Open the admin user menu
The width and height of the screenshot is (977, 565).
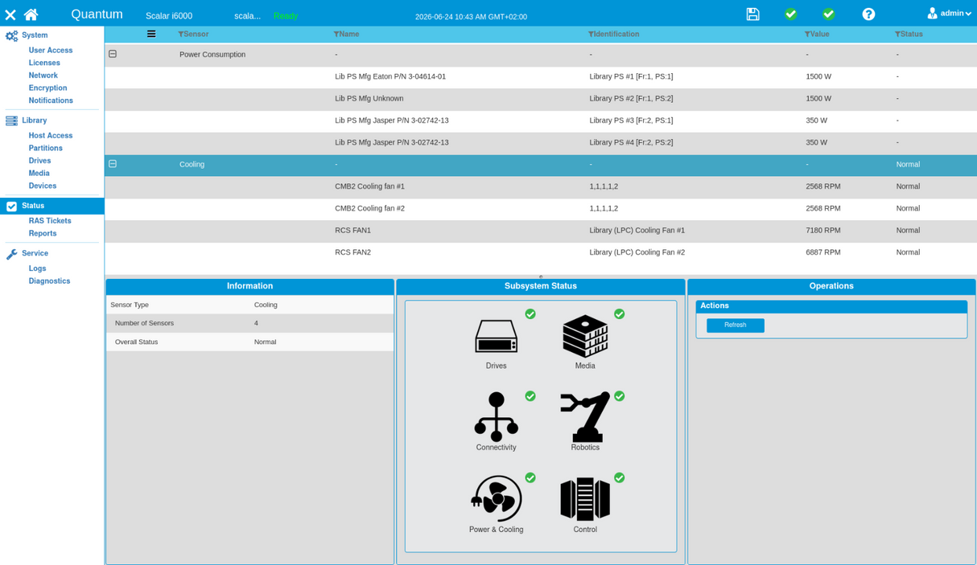[949, 13]
